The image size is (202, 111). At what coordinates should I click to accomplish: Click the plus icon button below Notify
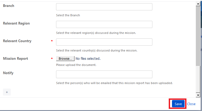(x=7, y=92)
